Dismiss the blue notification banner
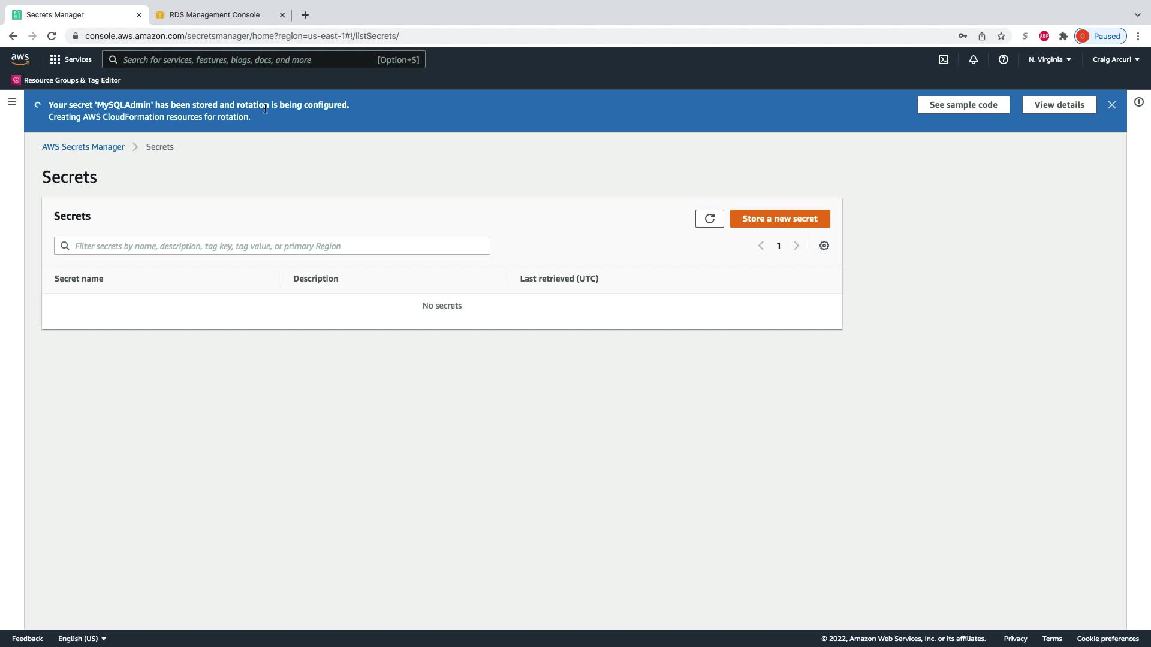This screenshot has width=1151, height=647. (x=1111, y=105)
